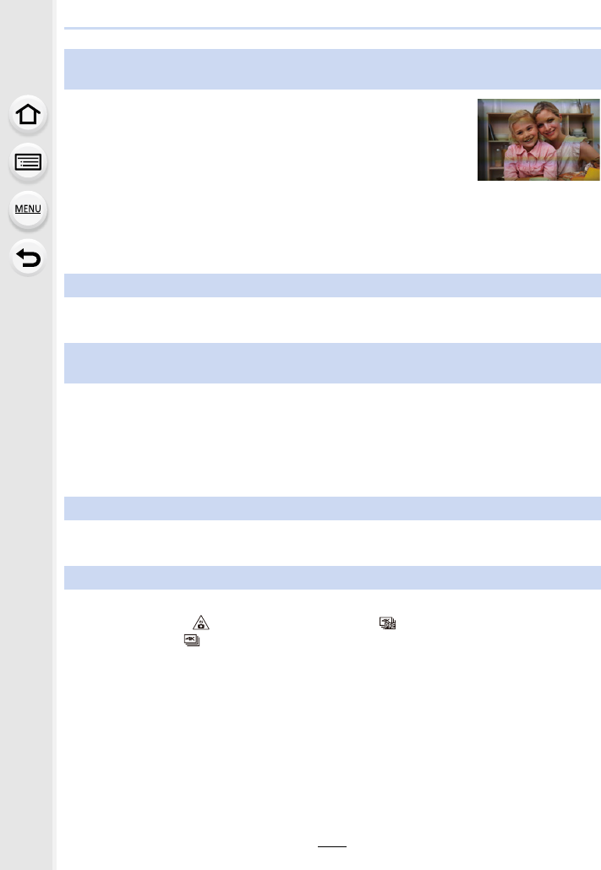Select the thin blue heading bar after the mid-page section
The width and height of the screenshot is (601, 870).
[x=332, y=508]
